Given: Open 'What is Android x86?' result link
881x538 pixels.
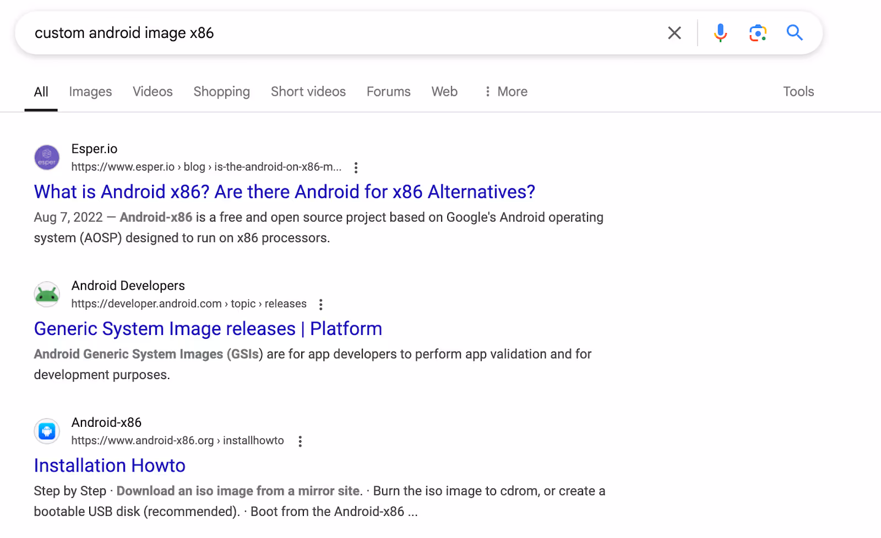Looking at the screenshot, I should coord(285,191).
